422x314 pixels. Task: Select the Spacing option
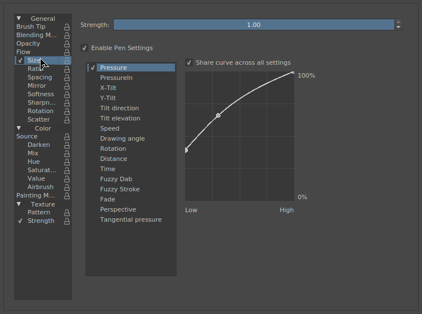coord(39,77)
